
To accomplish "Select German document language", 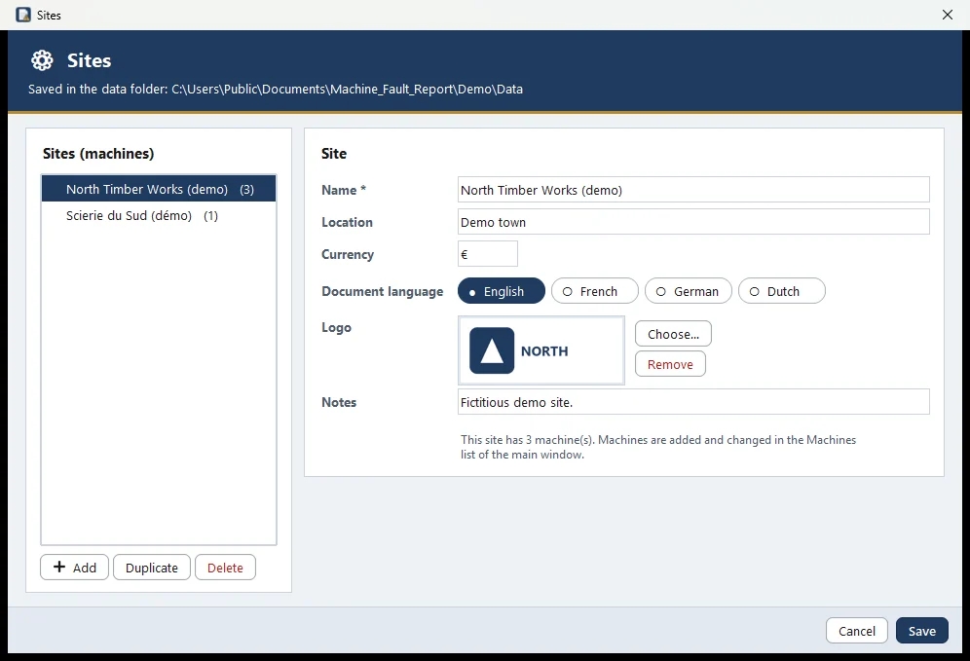I will point(688,291).
